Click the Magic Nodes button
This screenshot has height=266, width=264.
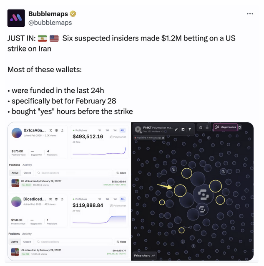(225, 127)
